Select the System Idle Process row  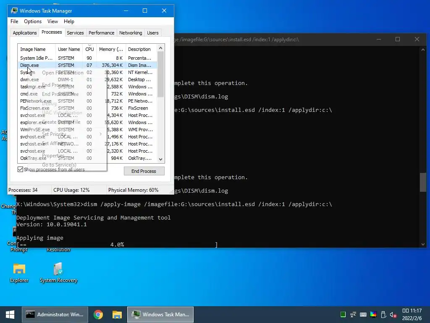click(87, 58)
